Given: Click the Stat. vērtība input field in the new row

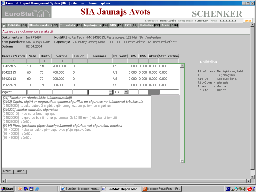Looking at the screenshot, I should (169, 92).
